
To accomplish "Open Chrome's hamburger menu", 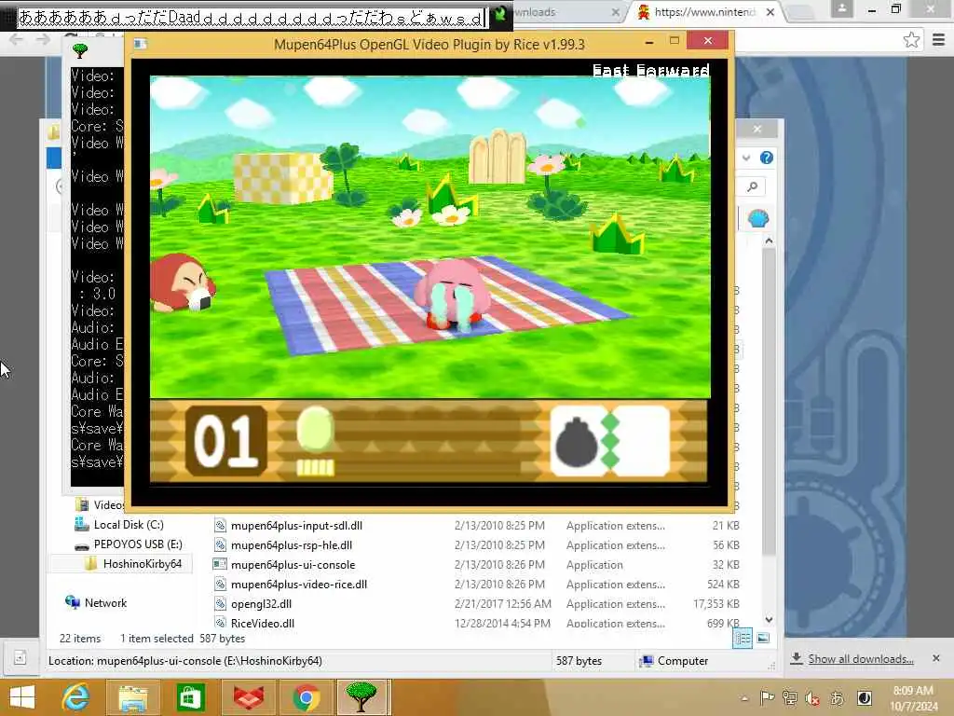I will (x=939, y=40).
